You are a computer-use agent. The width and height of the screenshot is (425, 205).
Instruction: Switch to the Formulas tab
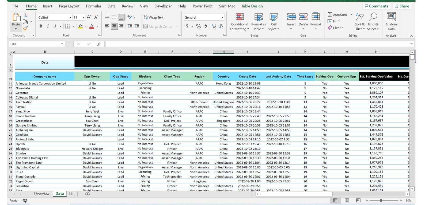pos(94,6)
